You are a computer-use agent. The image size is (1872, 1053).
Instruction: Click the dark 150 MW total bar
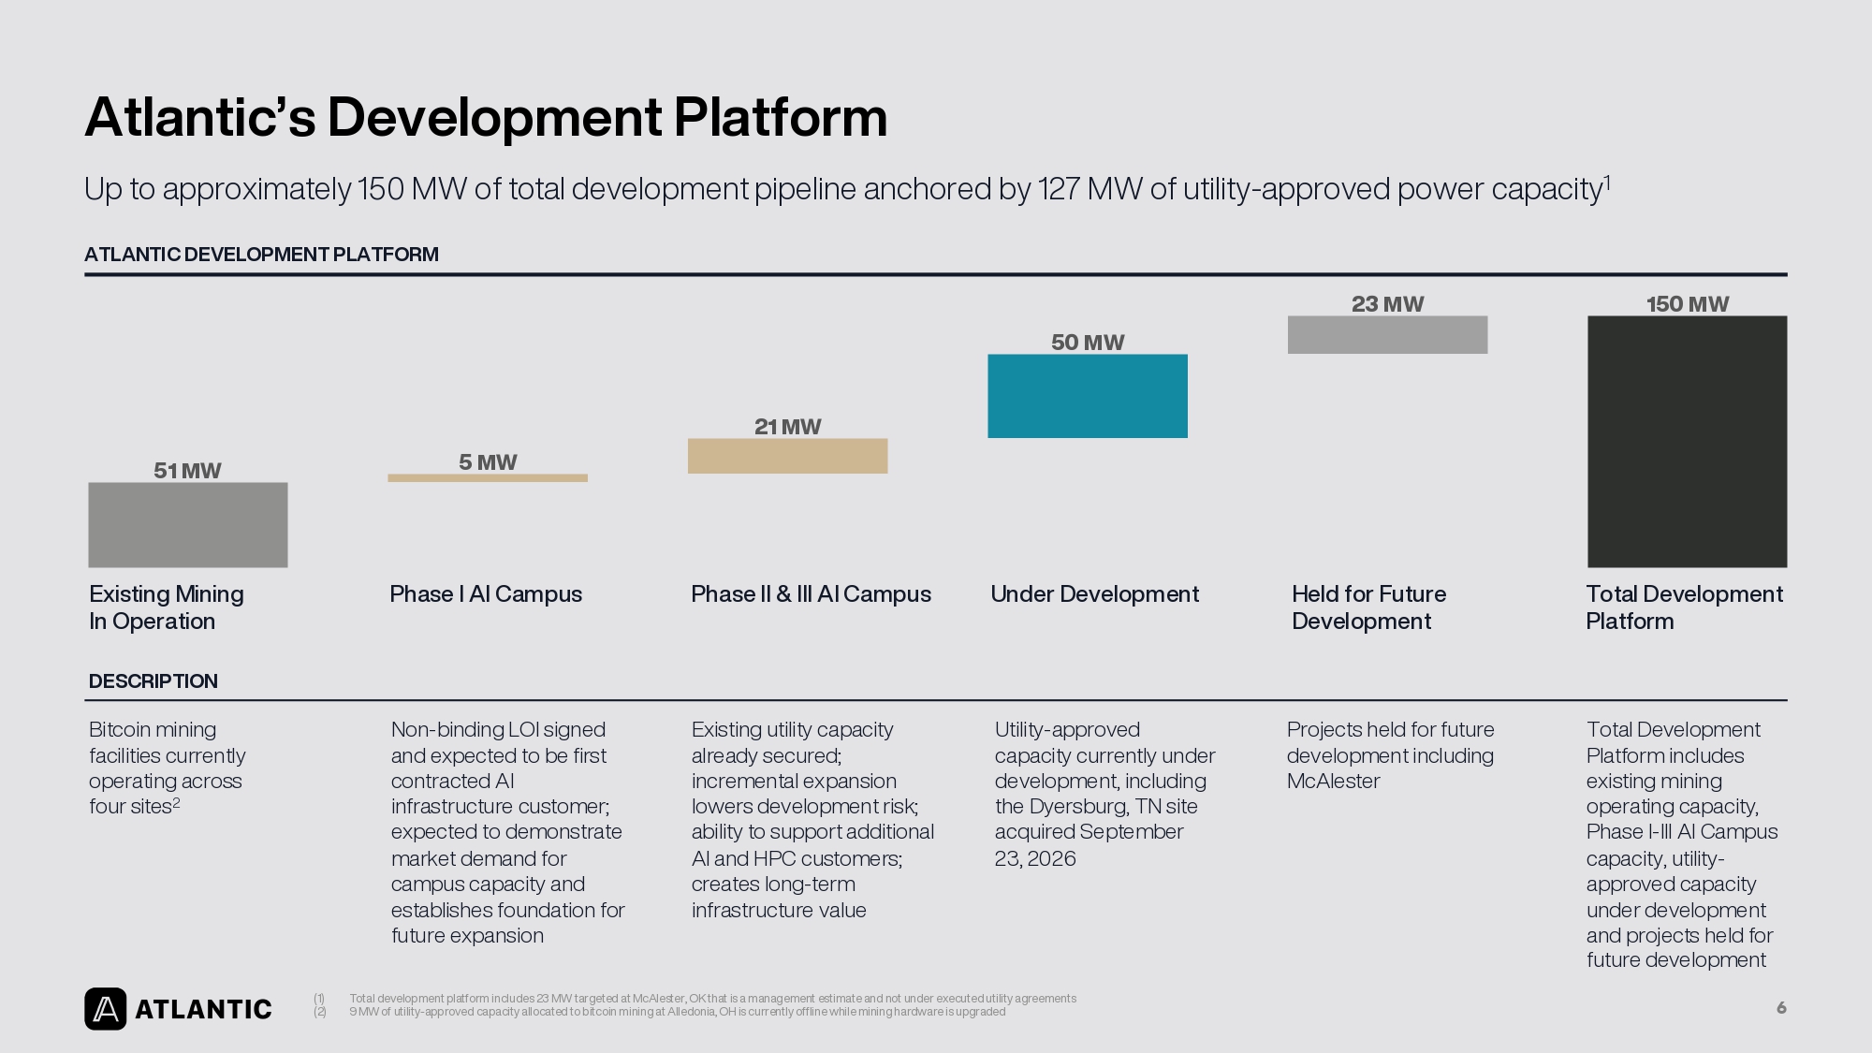pos(1687,442)
